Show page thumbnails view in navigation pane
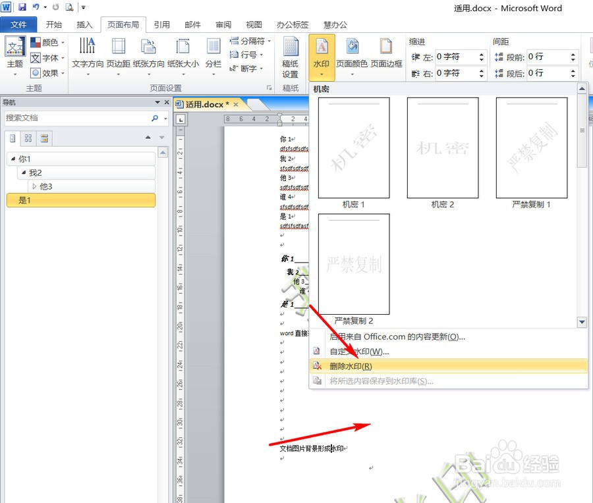 tap(28, 138)
